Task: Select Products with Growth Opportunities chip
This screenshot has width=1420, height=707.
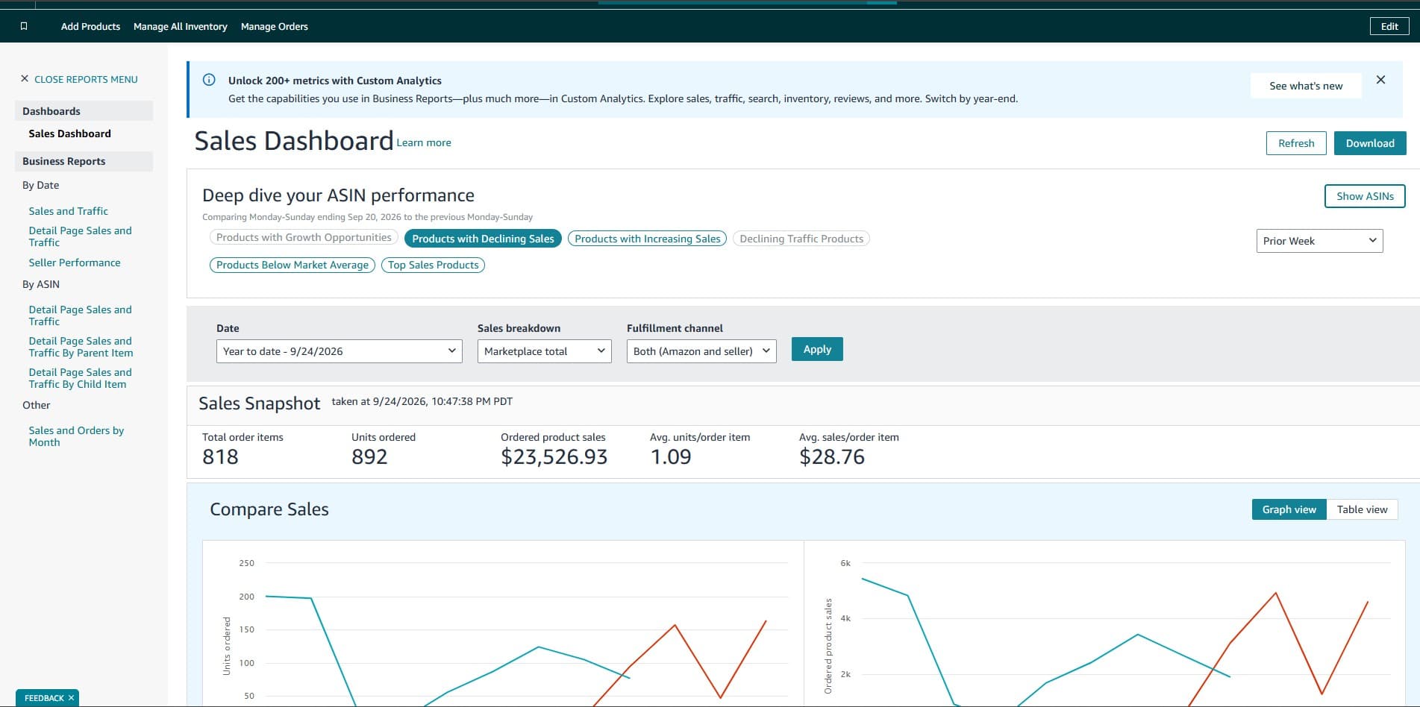Action: point(304,237)
